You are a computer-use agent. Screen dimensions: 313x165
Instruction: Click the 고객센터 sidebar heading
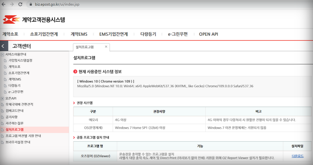pos(21,46)
